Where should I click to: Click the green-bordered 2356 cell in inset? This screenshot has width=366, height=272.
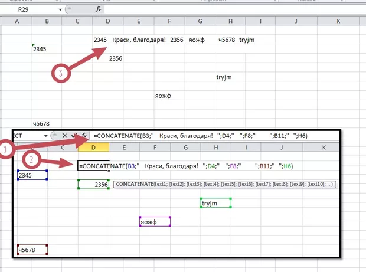click(93, 184)
